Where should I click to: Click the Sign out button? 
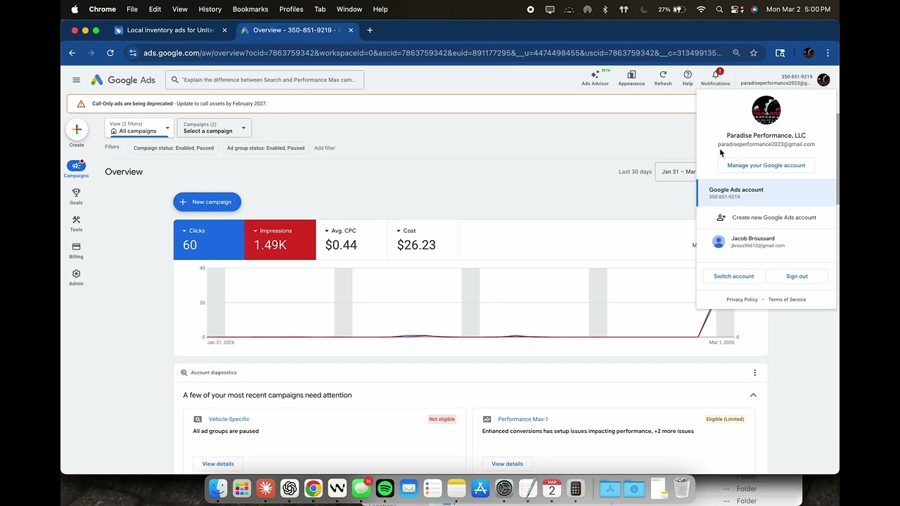point(797,276)
